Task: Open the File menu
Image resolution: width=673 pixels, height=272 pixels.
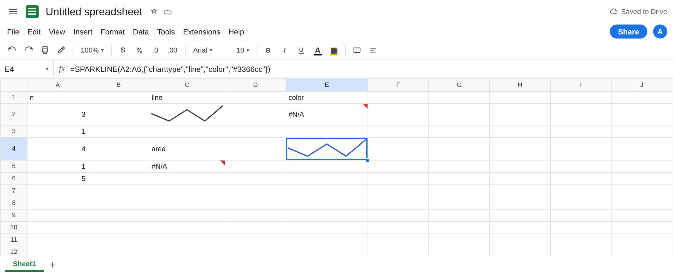Action: 13,32
